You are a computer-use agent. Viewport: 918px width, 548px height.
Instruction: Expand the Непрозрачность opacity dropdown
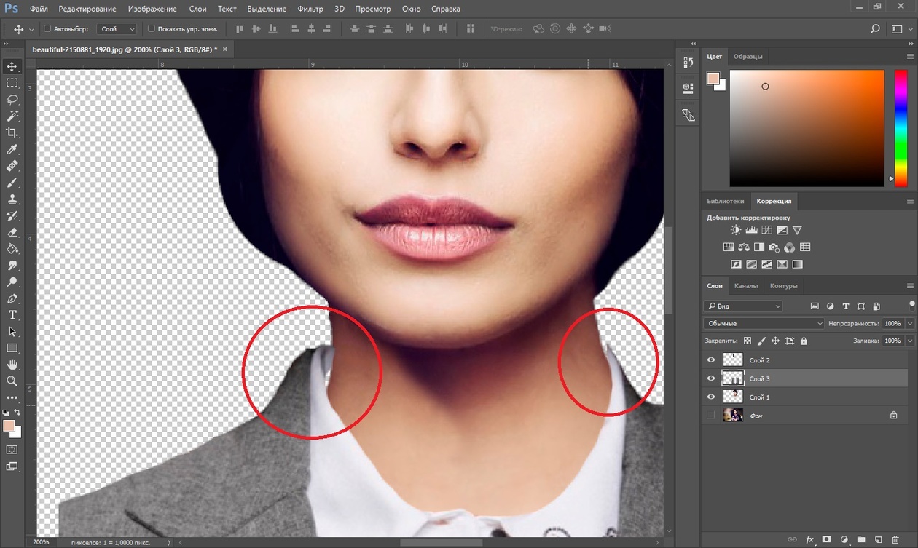(x=910, y=323)
